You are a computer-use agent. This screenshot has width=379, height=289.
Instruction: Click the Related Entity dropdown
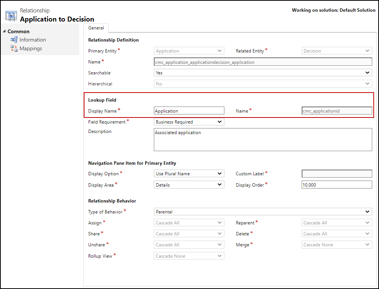(337, 51)
